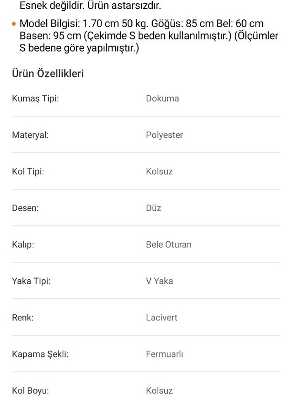289x405 pixels.
Task: Click the Bele Oturan value
Action: [168, 245]
